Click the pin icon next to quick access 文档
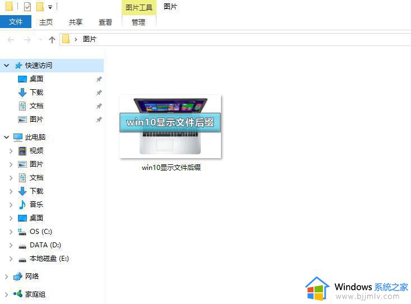 99,106
